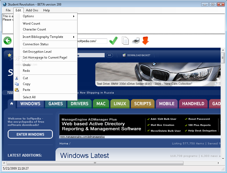This screenshot has width=227, height=173.
Task: Click the Student Revolution globe title icon
Action: (x=5, y=4)
